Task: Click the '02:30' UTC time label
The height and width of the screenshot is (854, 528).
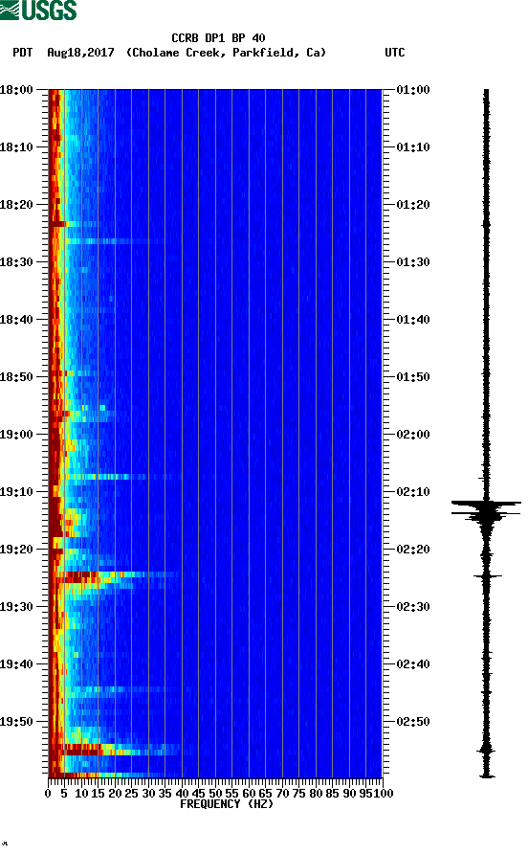Action: [x=413, y=607]
